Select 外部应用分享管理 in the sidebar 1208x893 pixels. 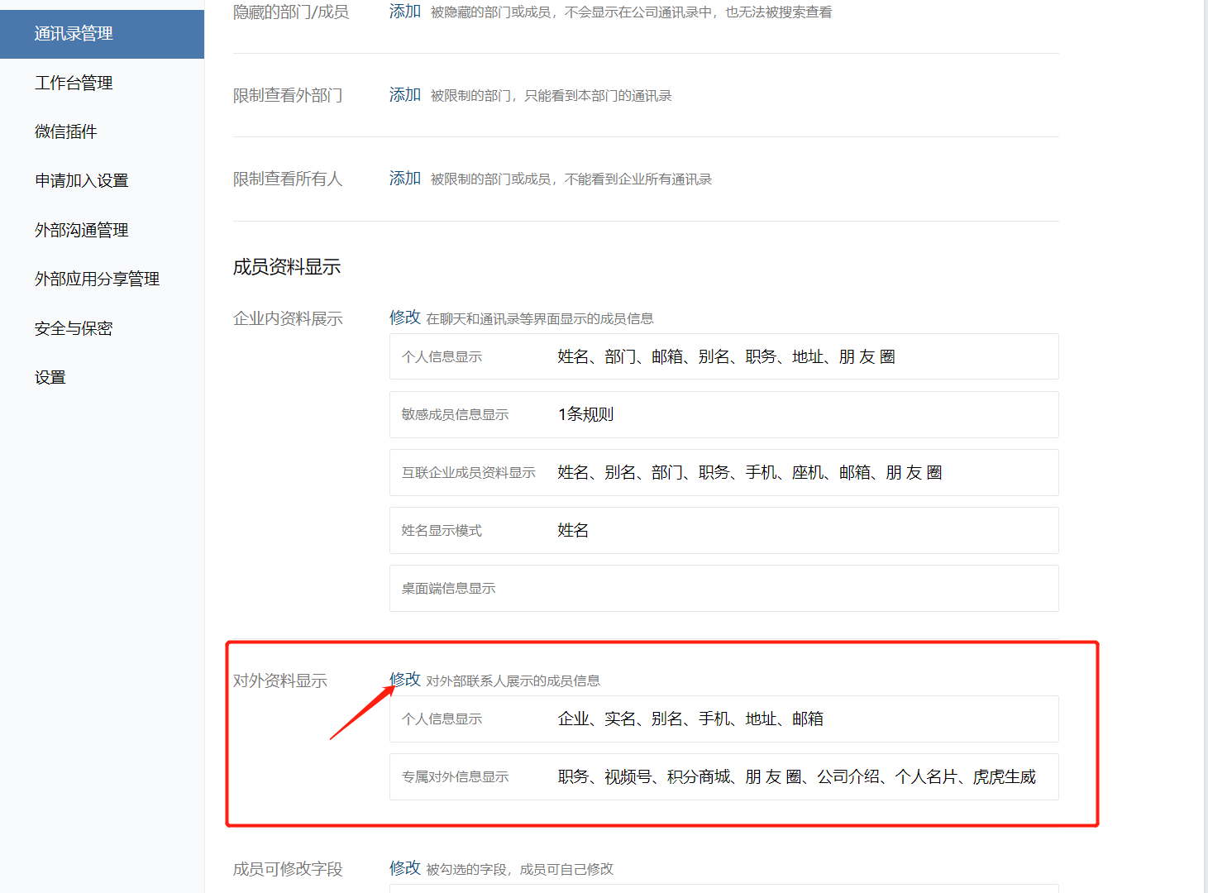point(97,279)
